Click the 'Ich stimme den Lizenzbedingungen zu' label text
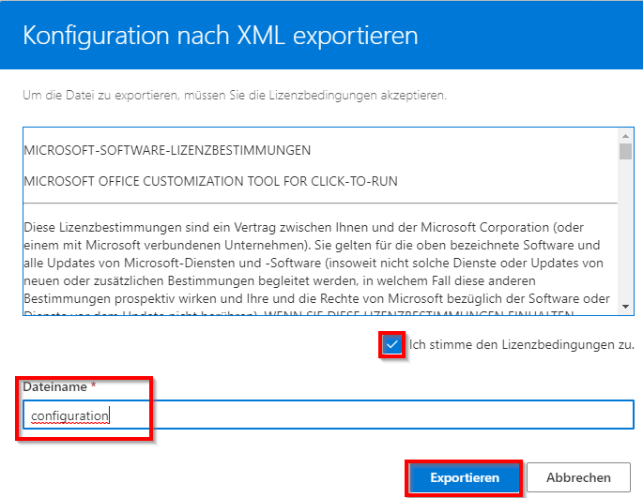 point(521,344)
